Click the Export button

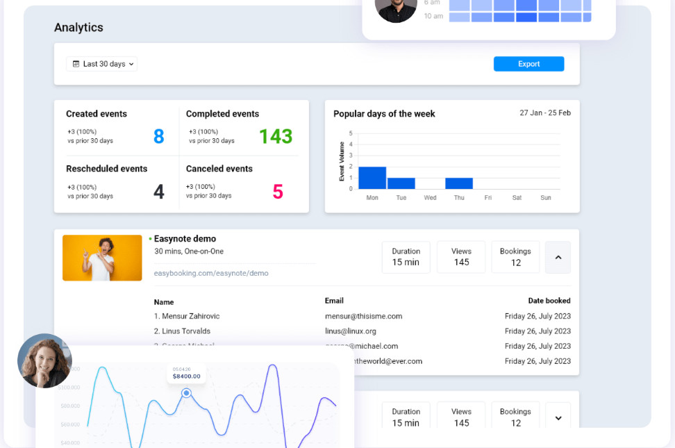coord(528,63)
